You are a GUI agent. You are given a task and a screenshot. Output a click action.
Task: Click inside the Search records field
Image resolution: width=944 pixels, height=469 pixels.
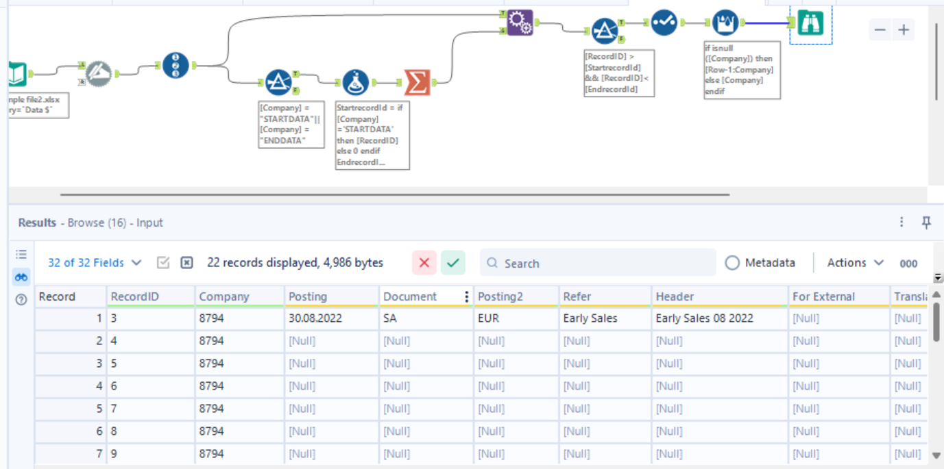596,263
